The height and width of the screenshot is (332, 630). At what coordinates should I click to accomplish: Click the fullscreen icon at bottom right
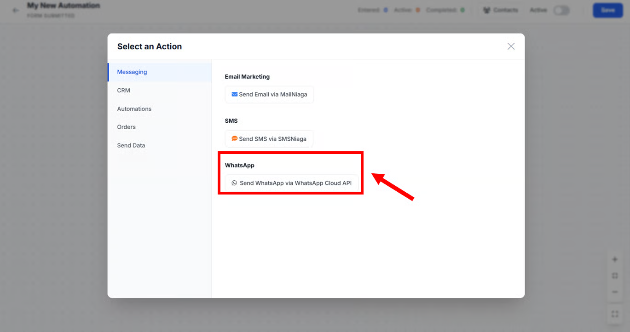[x=614, y=314]
